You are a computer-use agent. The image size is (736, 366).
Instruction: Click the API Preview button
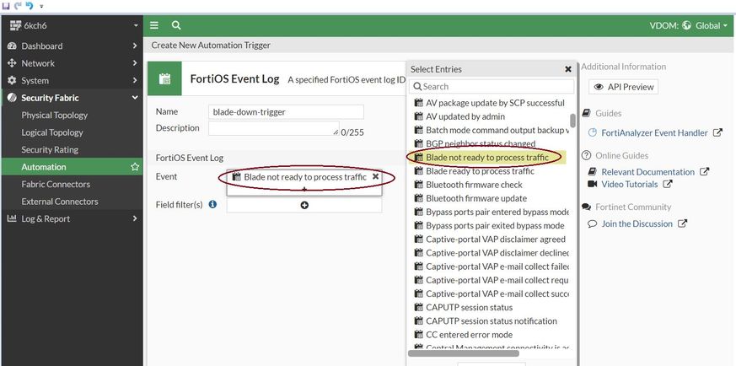point(623,87)
